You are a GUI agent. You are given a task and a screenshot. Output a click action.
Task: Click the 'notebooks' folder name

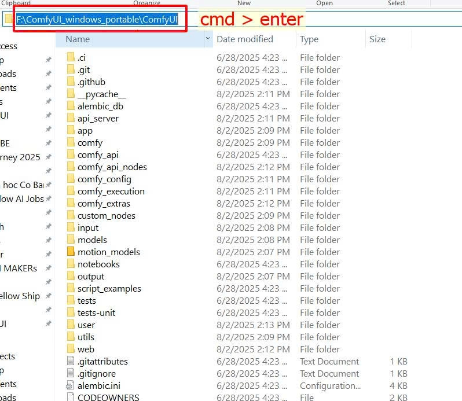coord(98,264)
